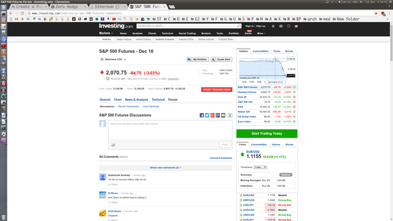393x221 pixels.
Task: Expand the Markets menu
Action: (106, 33)
